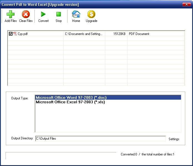Click the Converted:0 status text
Screen dimensions: 193x166
pyautogui.click(x=129, y=154)
